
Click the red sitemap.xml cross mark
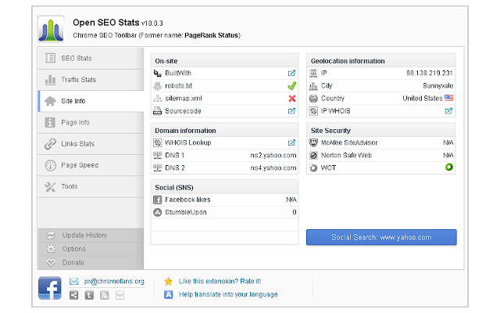291,99
